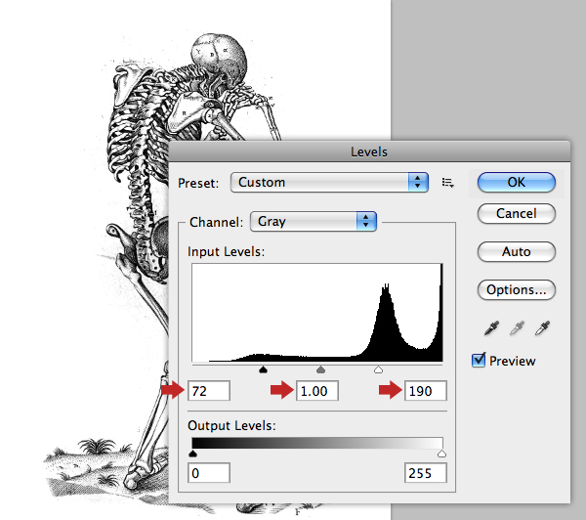Open the Options... dialog button

click(x=516, y=289)
